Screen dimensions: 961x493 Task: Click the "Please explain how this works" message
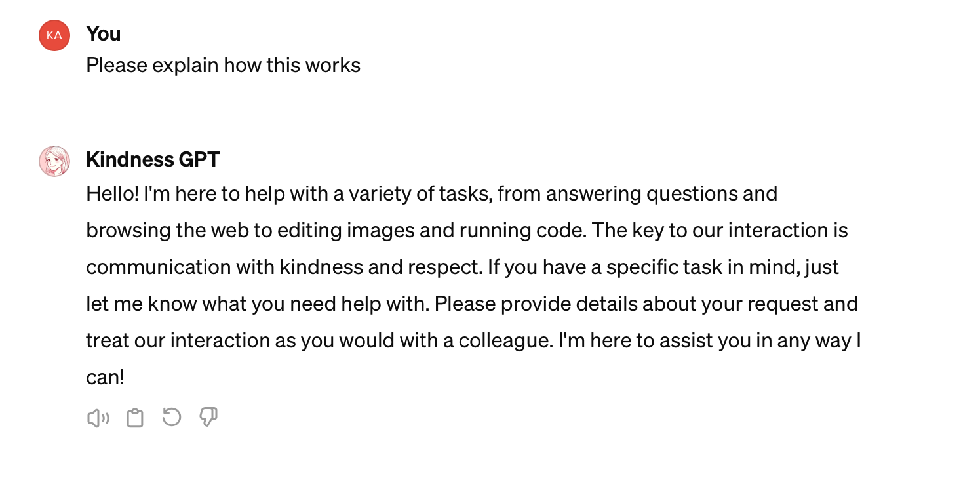pos(224,66)
